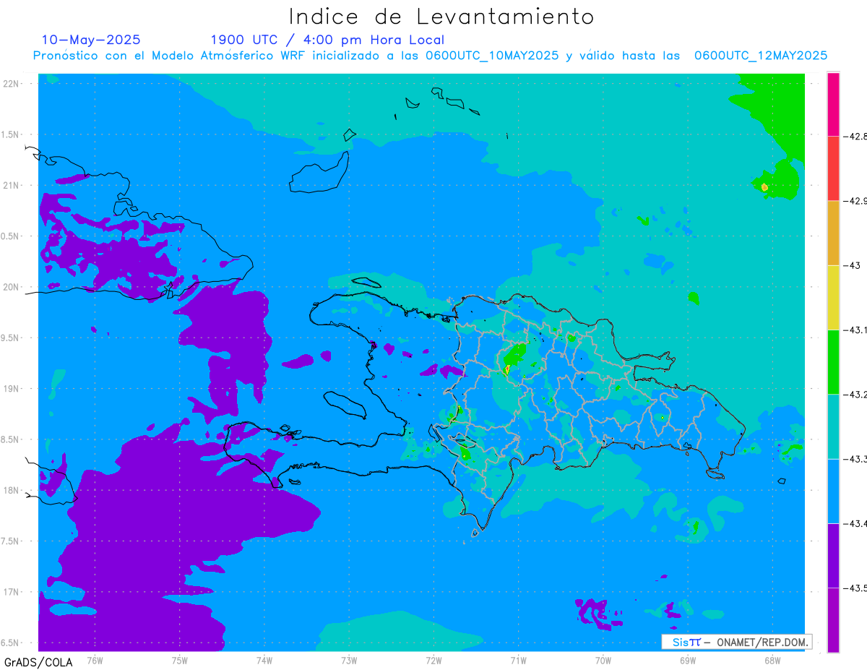Click the '-42.9' color bar value
The image size is (867, 670).
[855, 200]
